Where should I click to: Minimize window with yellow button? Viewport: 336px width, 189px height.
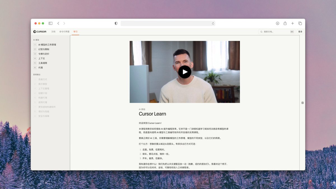coord(39,23)
